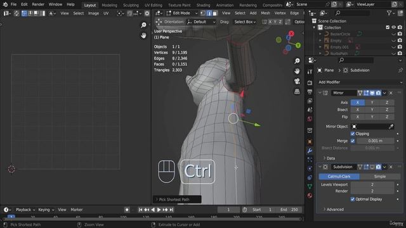Viewport: 406px width, 228px height.
Task: Switch perspective/orthographic grid icon
Action: coord(297,91)
